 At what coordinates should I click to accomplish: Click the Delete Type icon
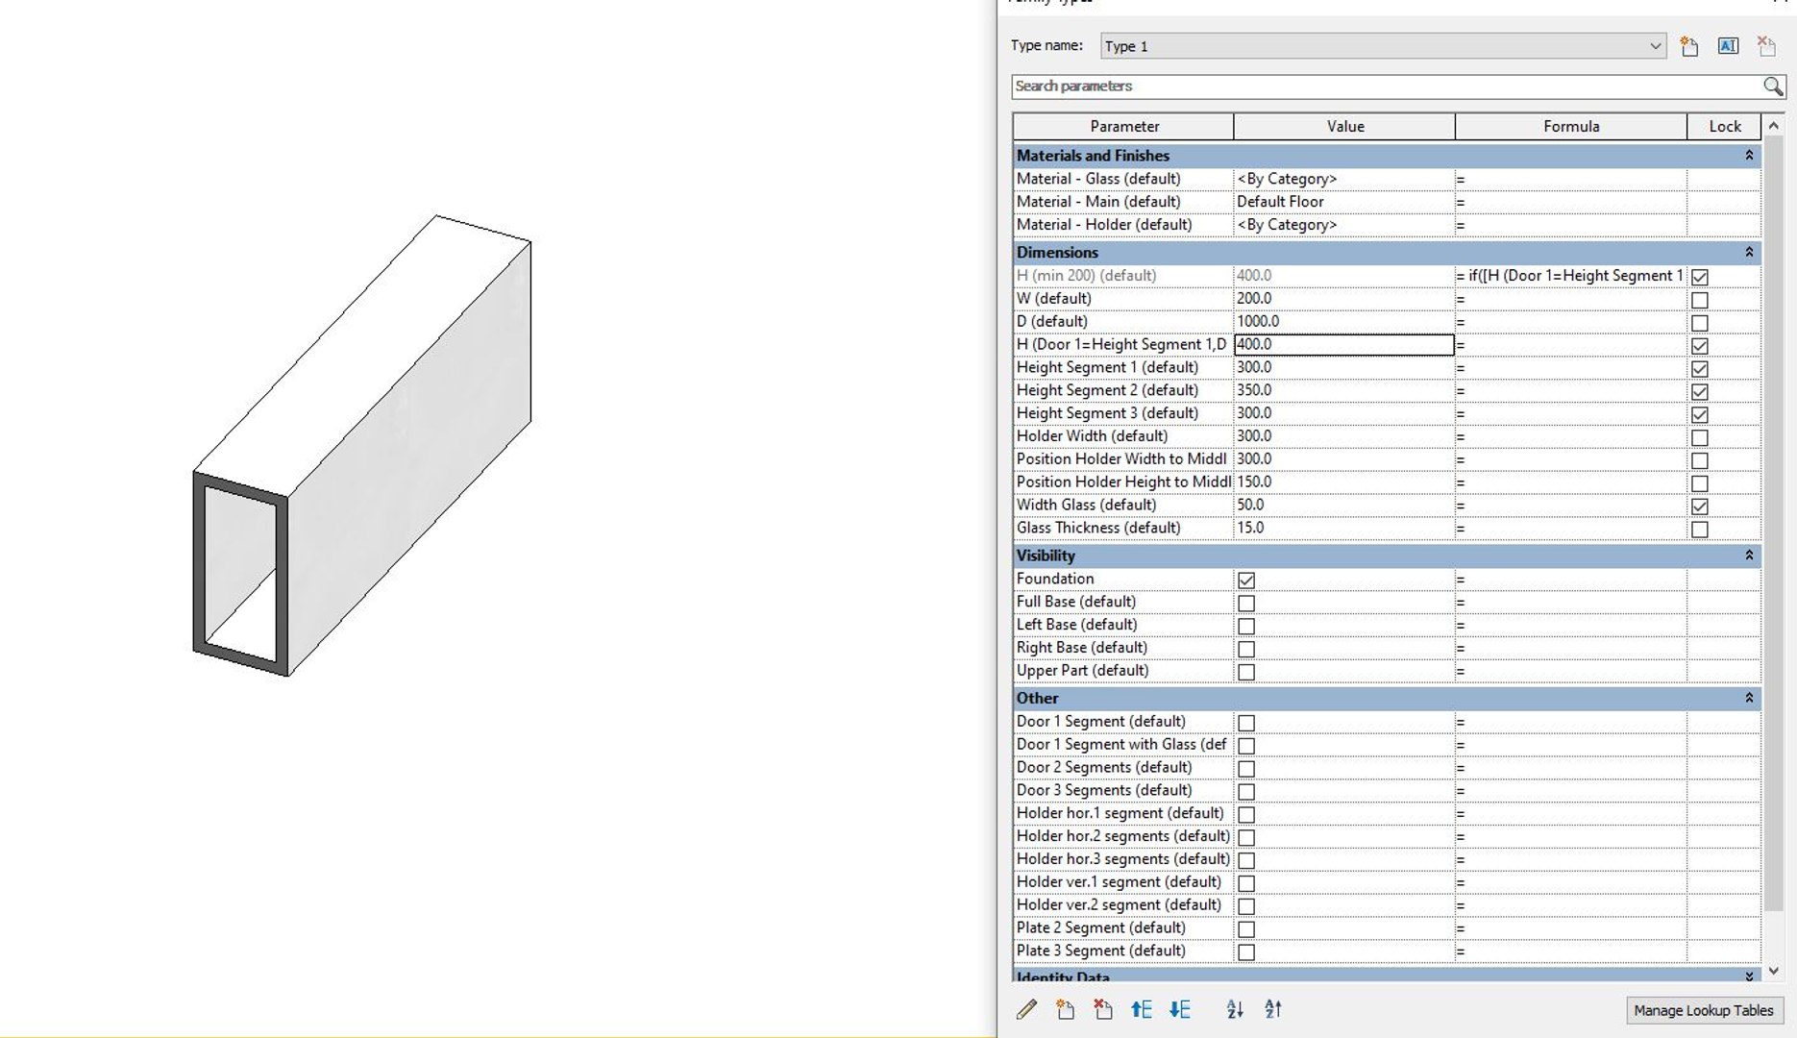1766,46
